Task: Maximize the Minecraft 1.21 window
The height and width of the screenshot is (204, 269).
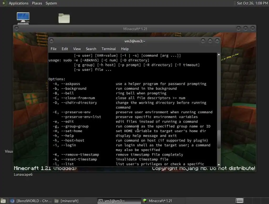Action: tap(246, 28)
